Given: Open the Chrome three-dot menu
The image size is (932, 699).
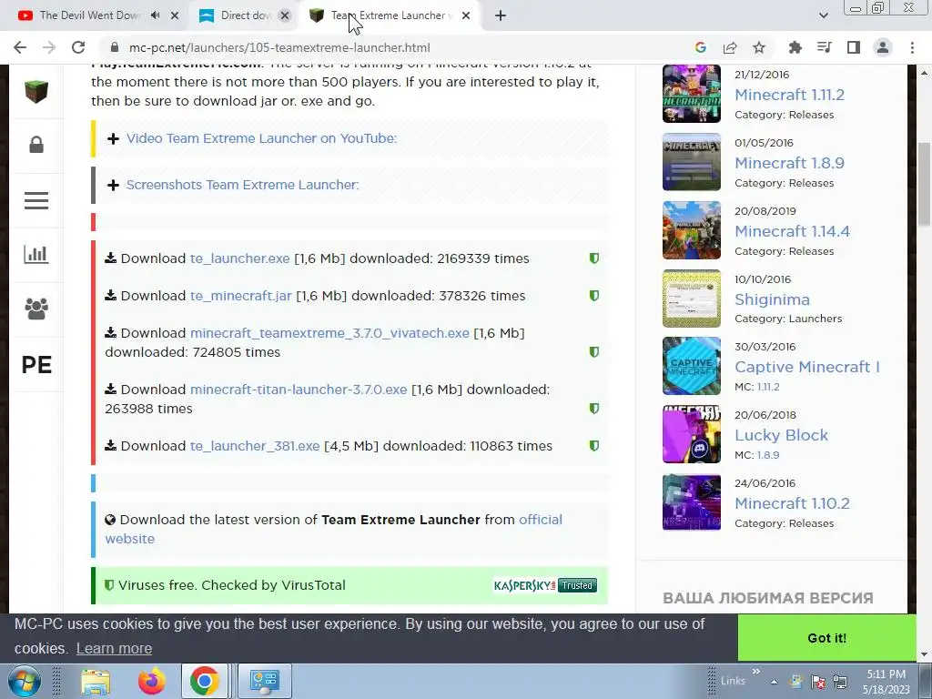Looking at the screenshot, I should point(912,47).
